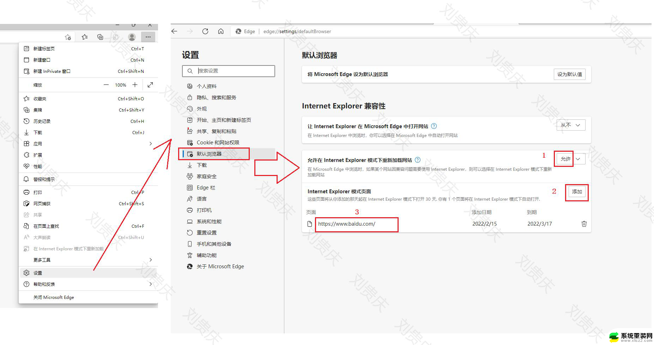Click 添加 button for IE mode pages
Viewport: 654px width, 345px height.
point(577,192)
